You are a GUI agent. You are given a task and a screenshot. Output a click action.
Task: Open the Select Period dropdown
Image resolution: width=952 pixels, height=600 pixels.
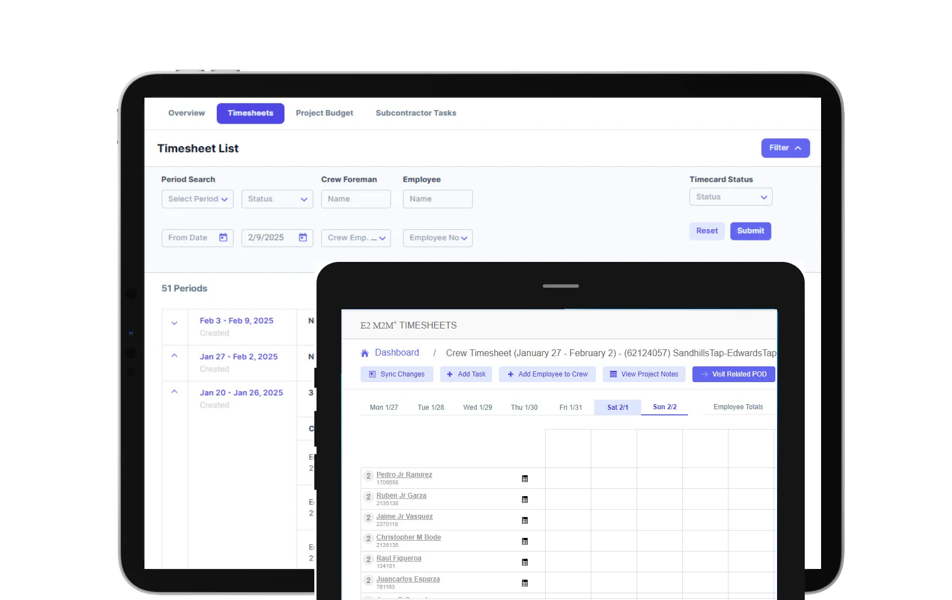click(197, 199)
